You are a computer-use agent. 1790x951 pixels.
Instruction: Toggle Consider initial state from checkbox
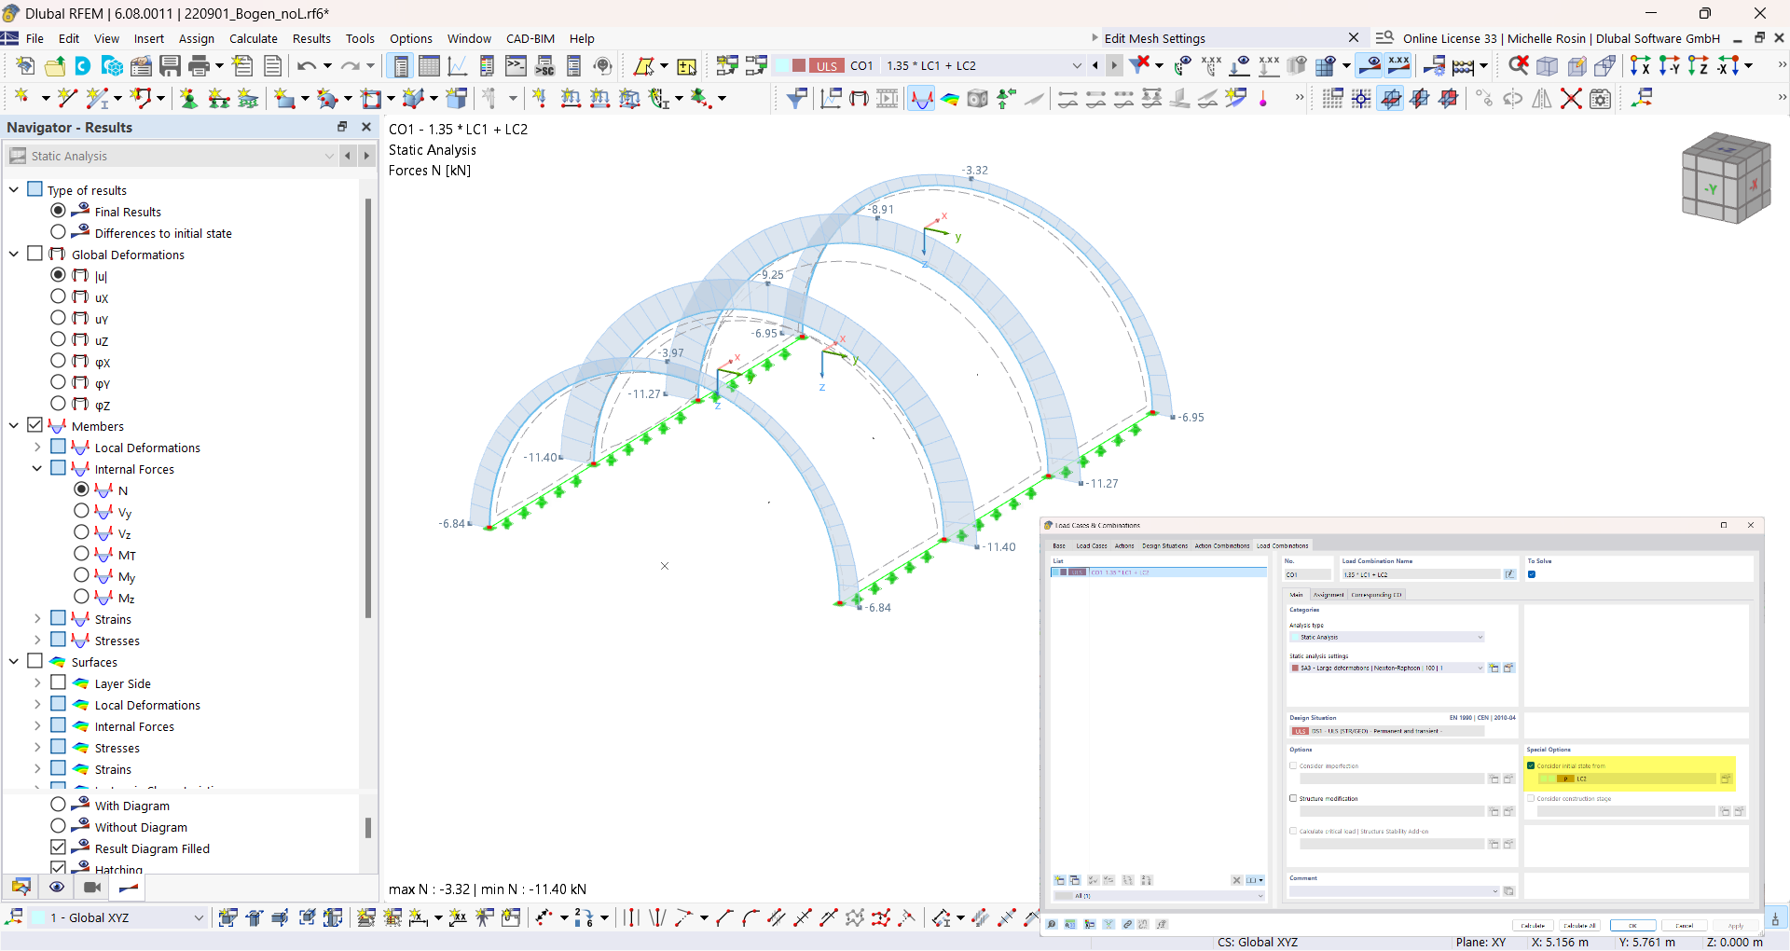(x=1531, y=765)
